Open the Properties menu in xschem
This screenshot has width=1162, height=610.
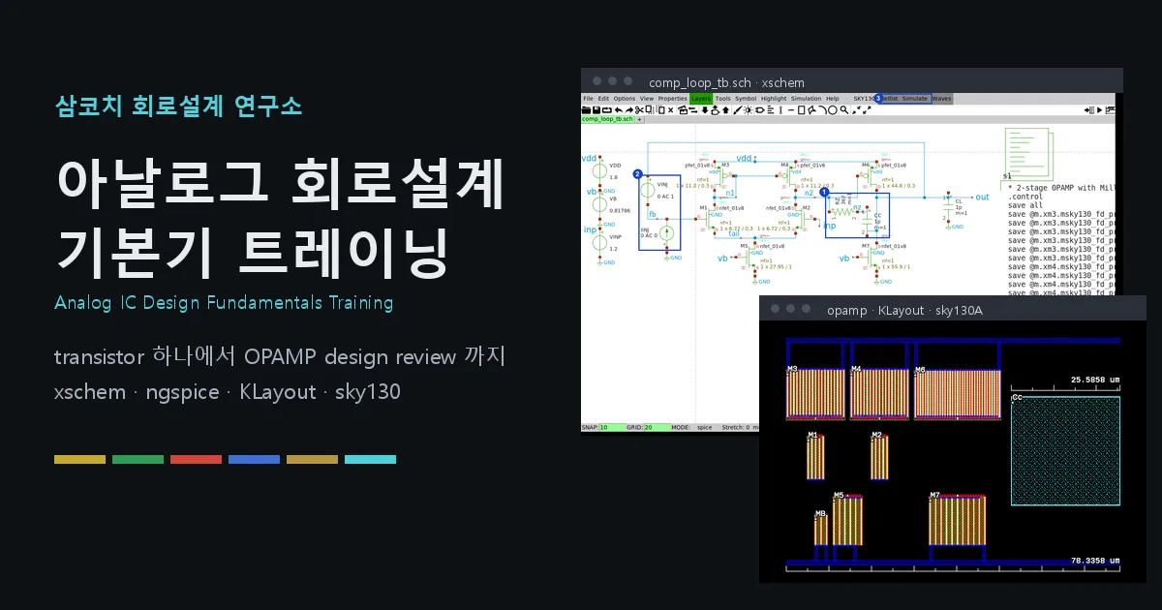pyautogui.click(x=672, y=98)
